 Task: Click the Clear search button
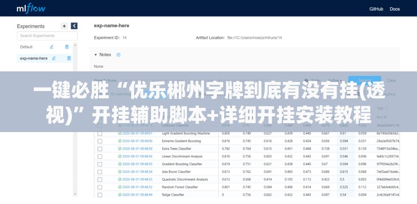pyautogui.click(x=391, y=80)
